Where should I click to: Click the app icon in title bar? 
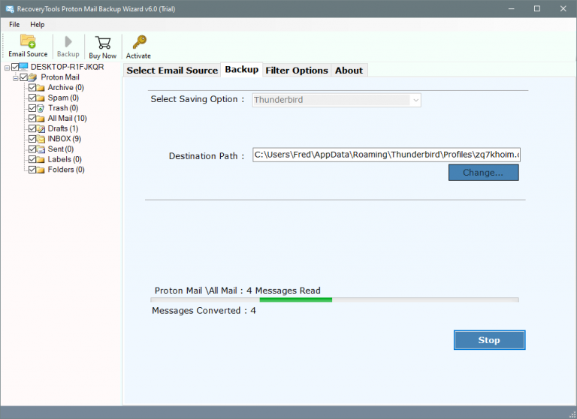click(10, 9)
